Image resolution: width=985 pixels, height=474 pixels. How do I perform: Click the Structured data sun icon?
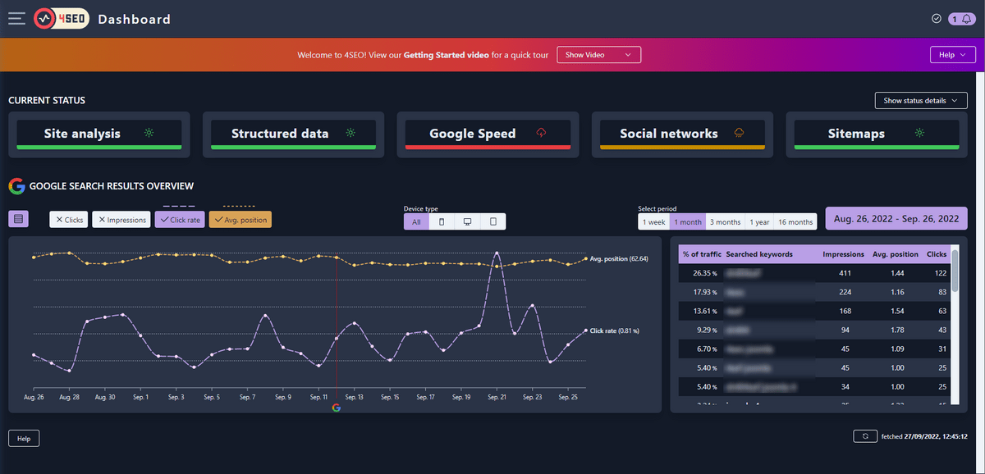(x=350, y=133)
